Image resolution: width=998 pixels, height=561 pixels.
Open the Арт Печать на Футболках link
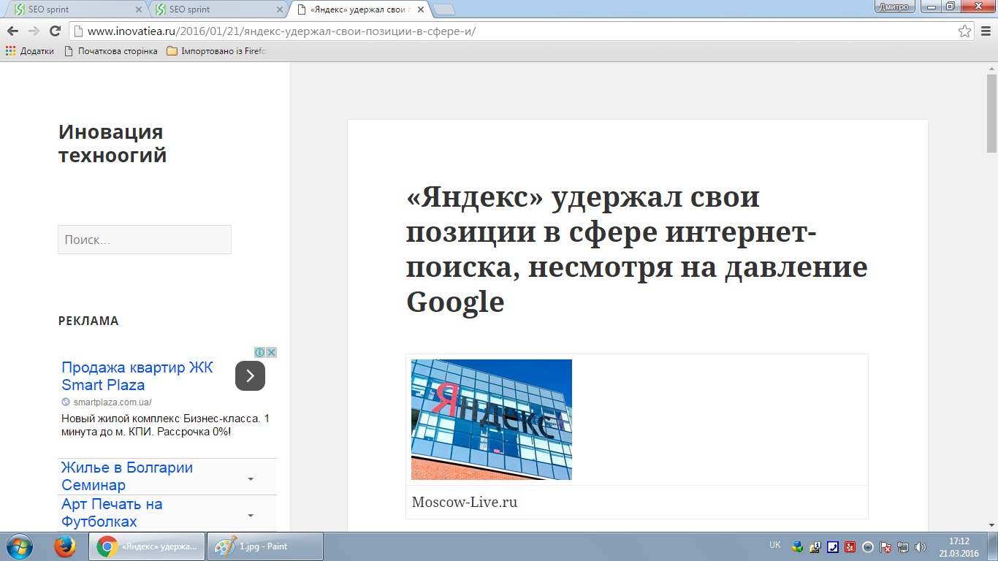click(112, 513)
